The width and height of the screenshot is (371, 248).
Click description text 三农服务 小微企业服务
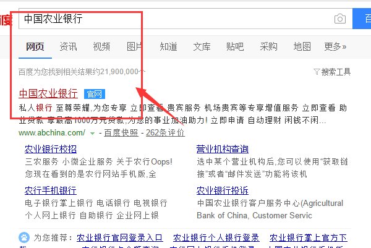tap(69, 162)
